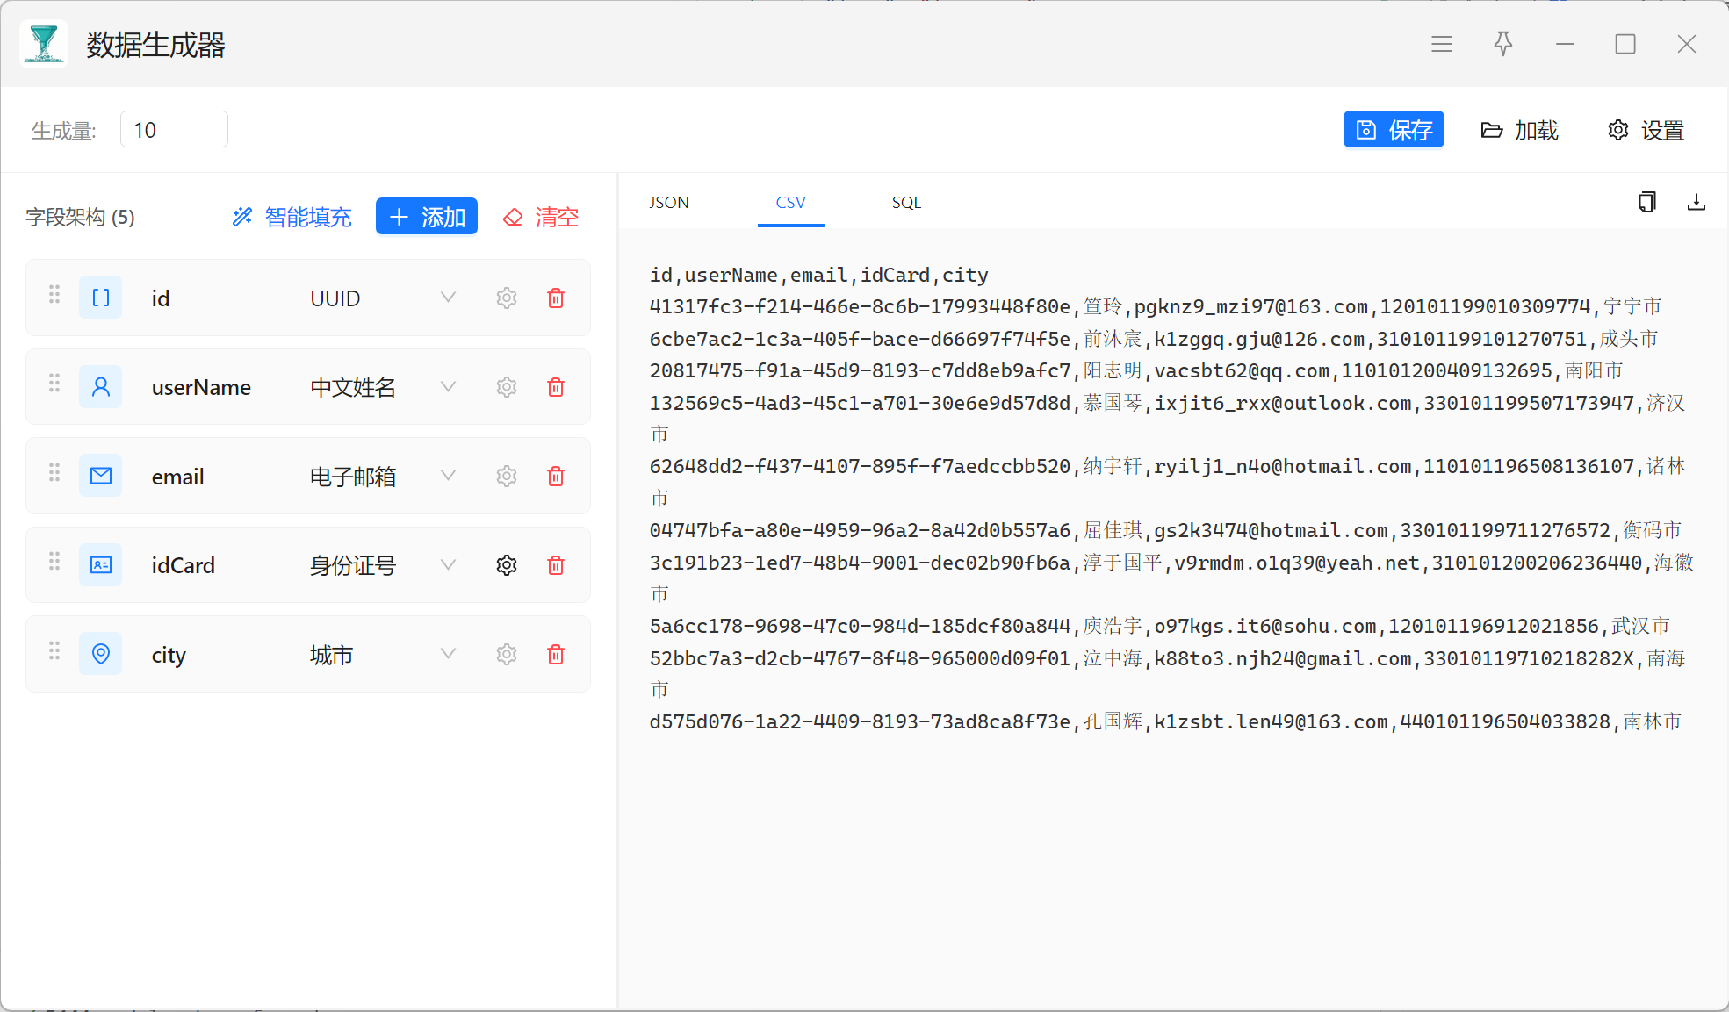The width and height of the screenshot is (1729, 1012).
Task: Delete the email field row
Action: click(555, 477)
